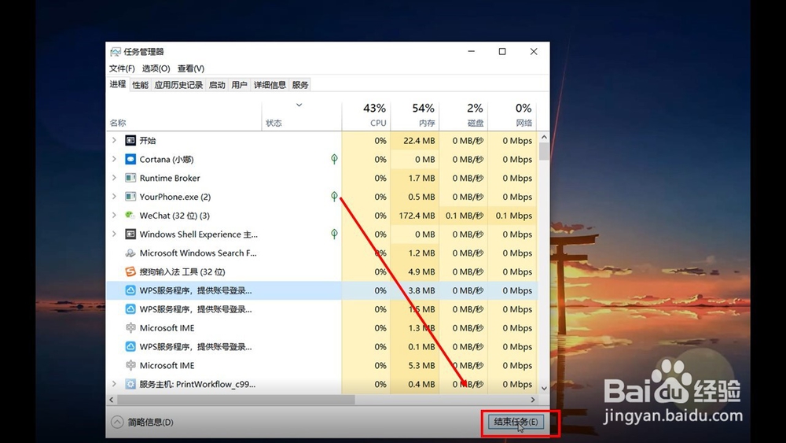The image size is (786, 443).
Task: Expand the 开始 process group
Action: [x=114, y=141]
